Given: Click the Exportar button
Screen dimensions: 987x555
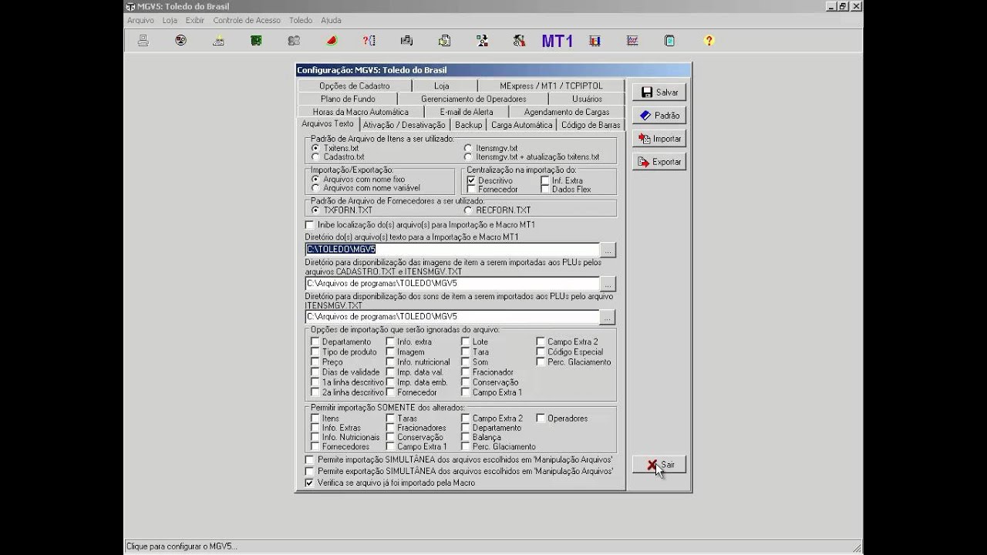Looking at the screenshot, I should 659,162.
